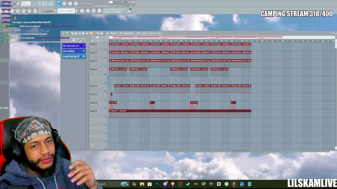The height and width of the screenshot is (189, 337).
Task: Select the Delete tool in Playlist toolbar
Action: (x=80, y=33)
